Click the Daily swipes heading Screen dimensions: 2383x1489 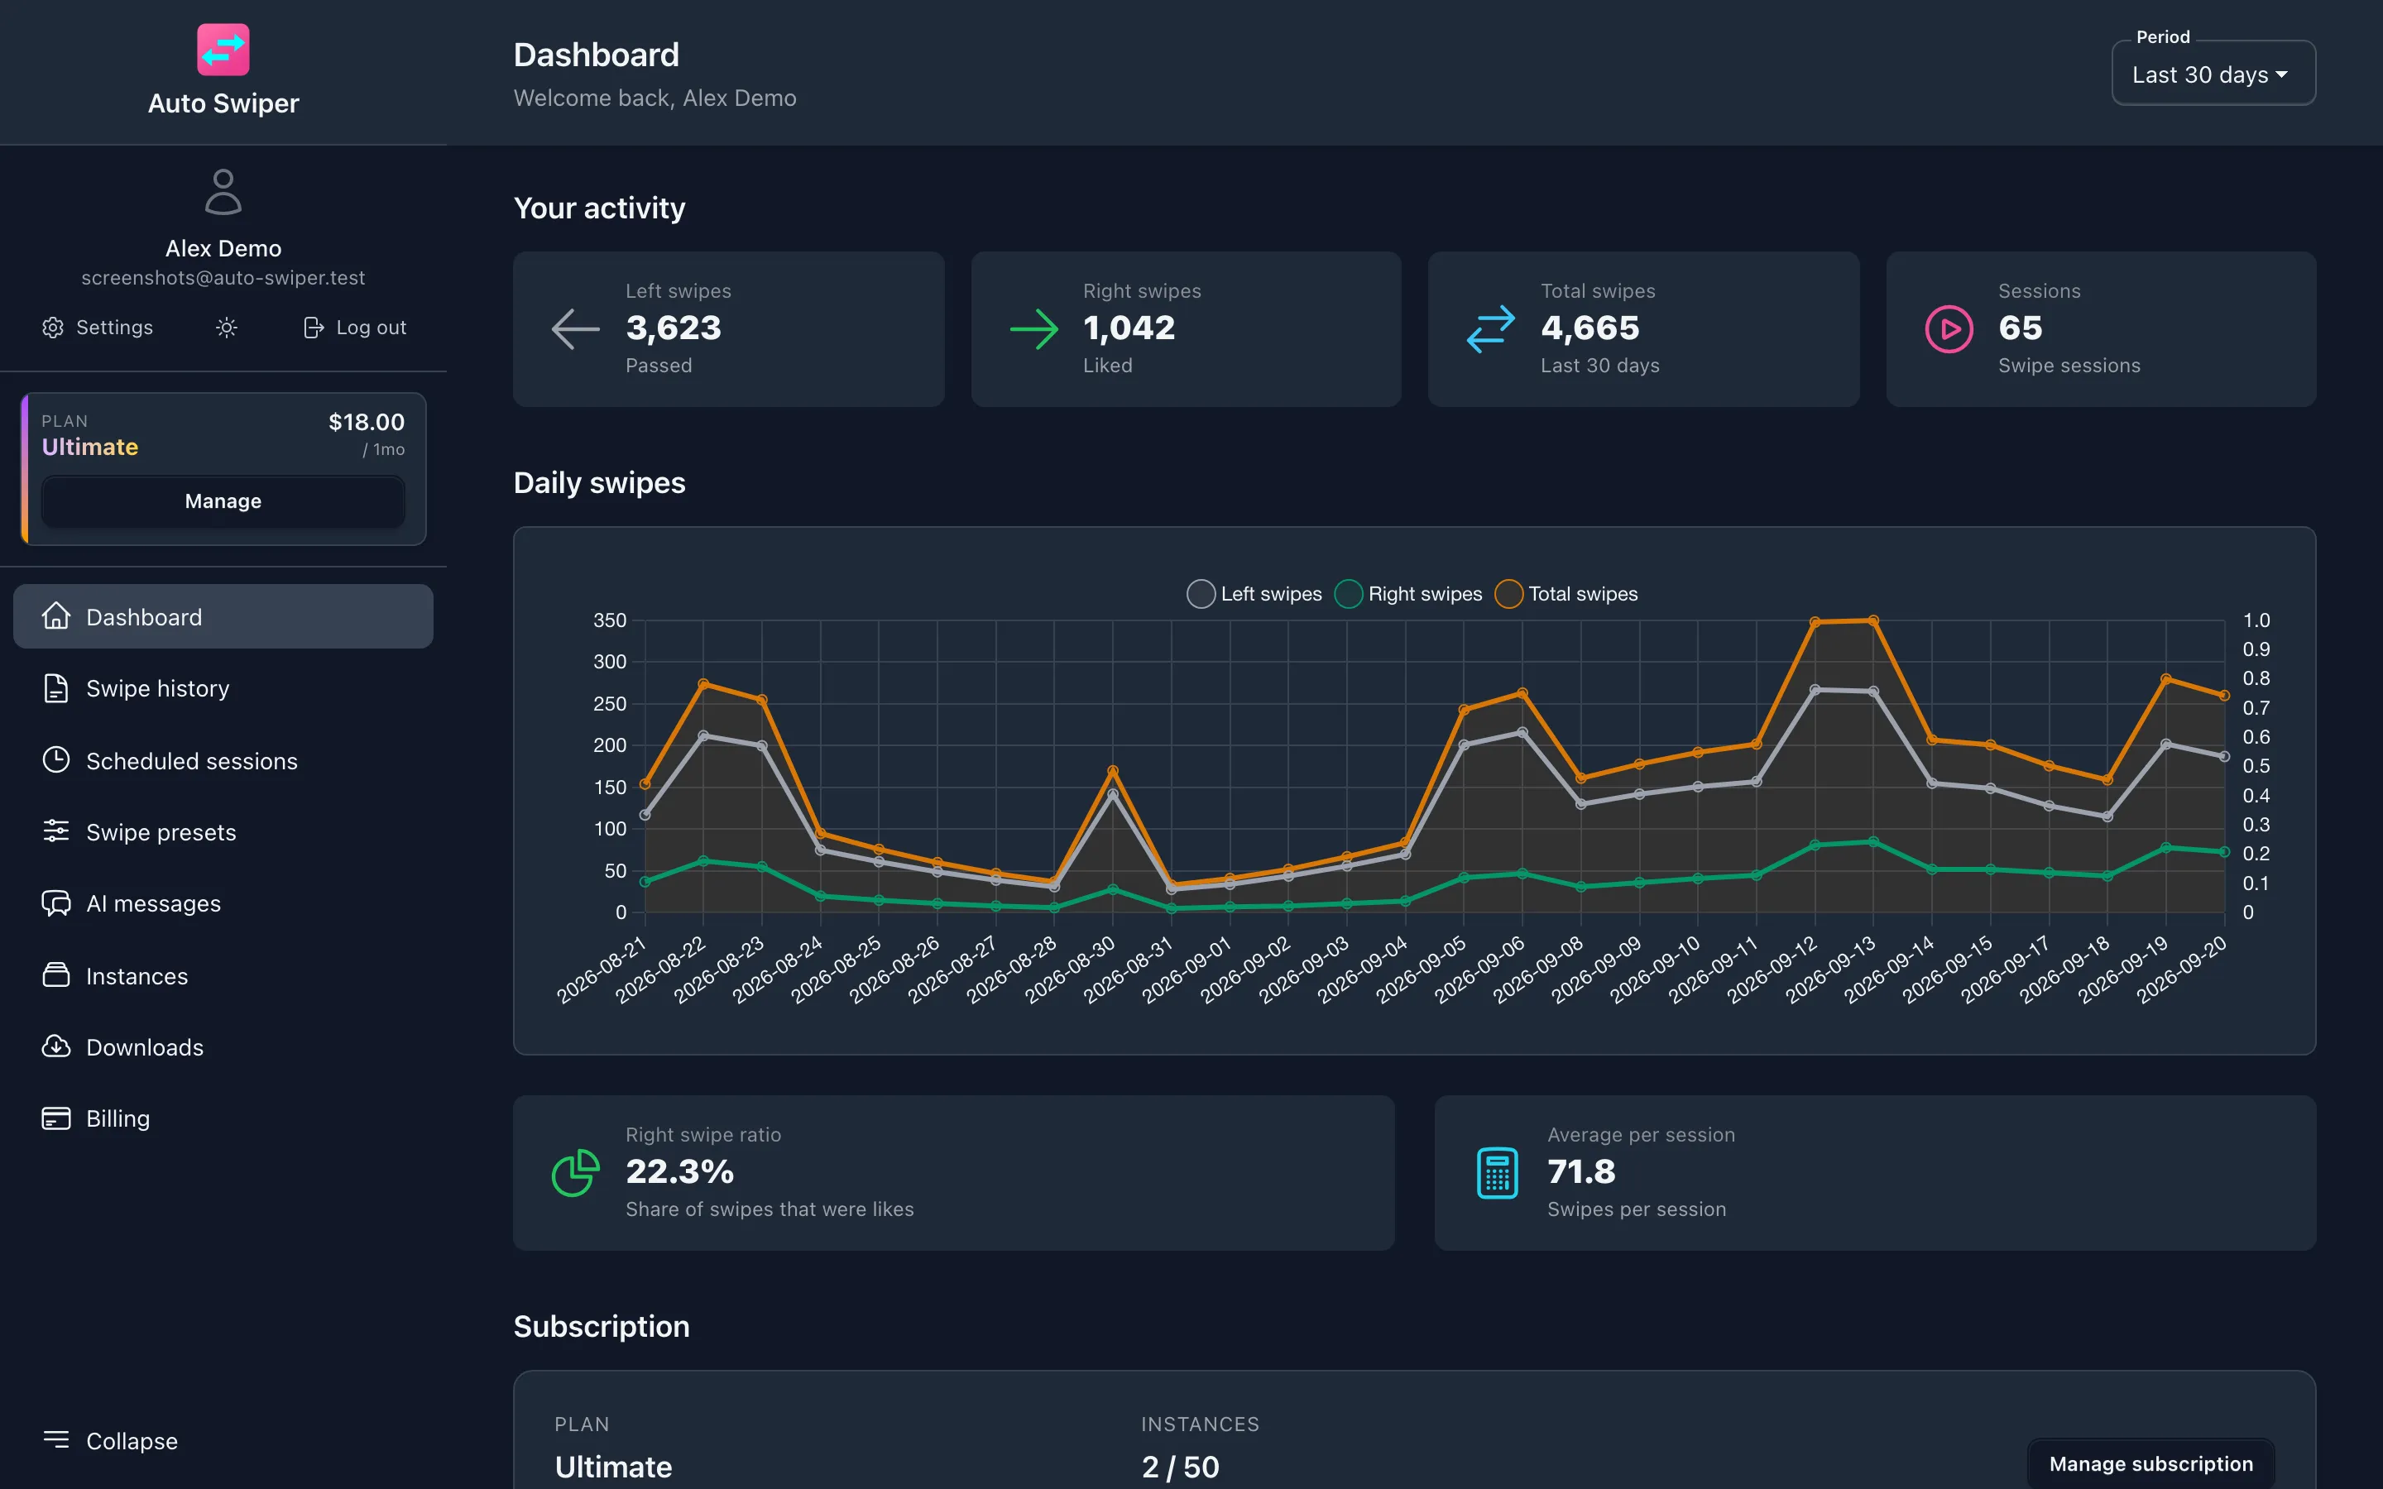point(600,482)
